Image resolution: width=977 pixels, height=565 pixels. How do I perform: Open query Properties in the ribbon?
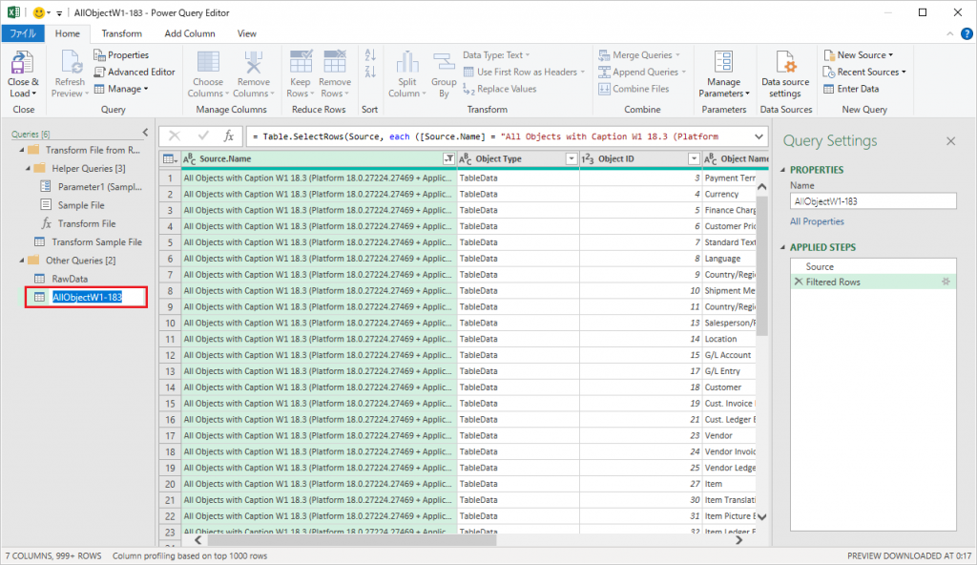[121, 55]
